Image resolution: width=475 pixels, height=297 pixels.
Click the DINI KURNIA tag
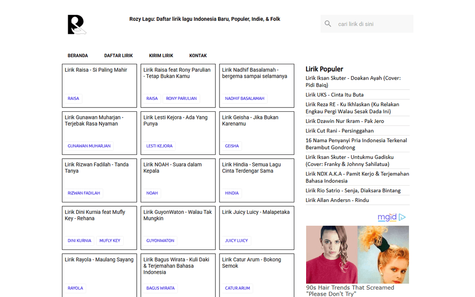point(79,241)
